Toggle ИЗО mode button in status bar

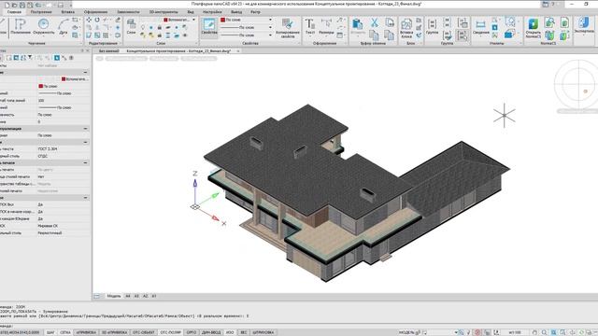(230, 332)
